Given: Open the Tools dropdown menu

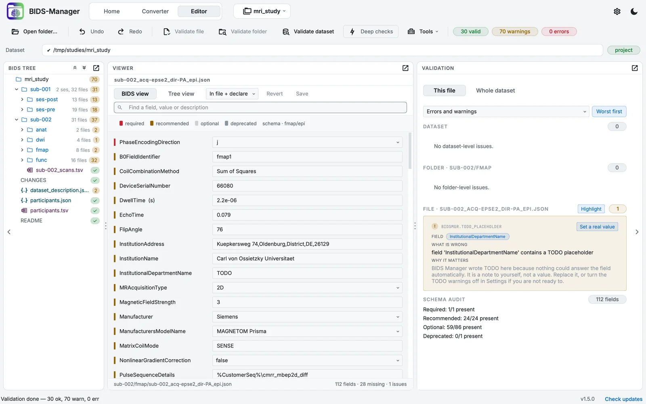Looking at the screenshot, I should (423, 32).
